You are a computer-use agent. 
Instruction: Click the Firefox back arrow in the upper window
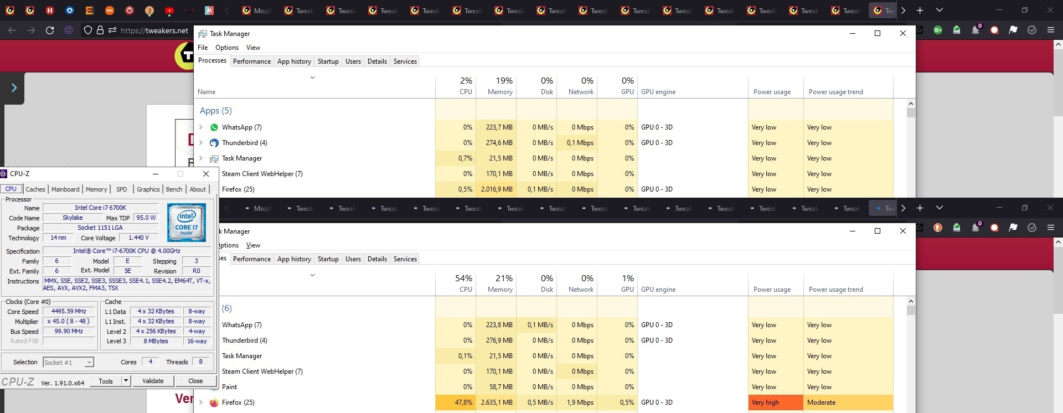click(x=12, y=30)
